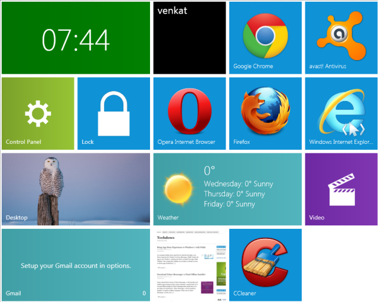Open the venkat user tile
Image resolution: width=378 pixels, height=302 pixels.
pos(190,38)
